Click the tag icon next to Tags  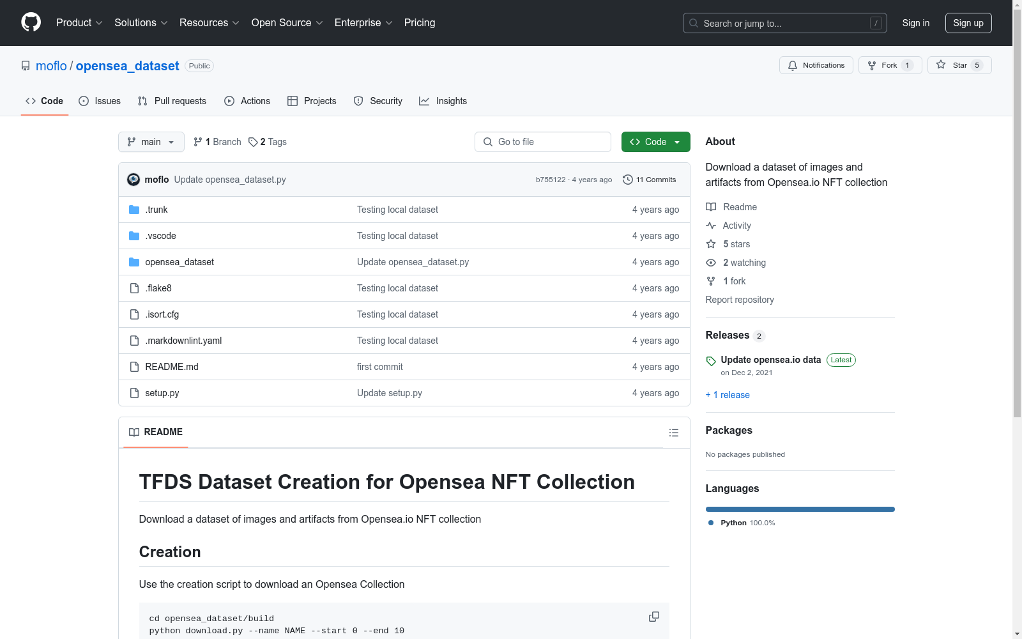pos(253,142)
